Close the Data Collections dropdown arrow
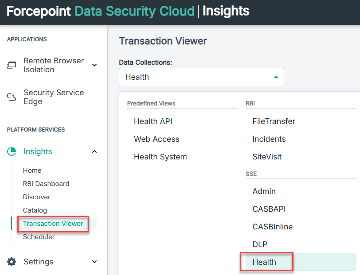Screen dimensions: 360x275 276,77
